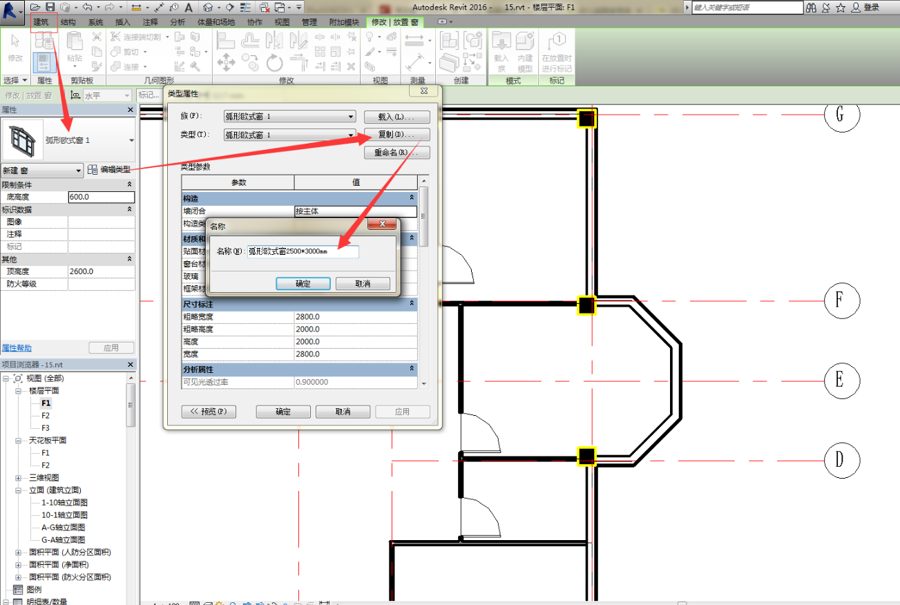
Task: Click the Open folder icon in quick access toolbar
Action: [x=35, y=7]
